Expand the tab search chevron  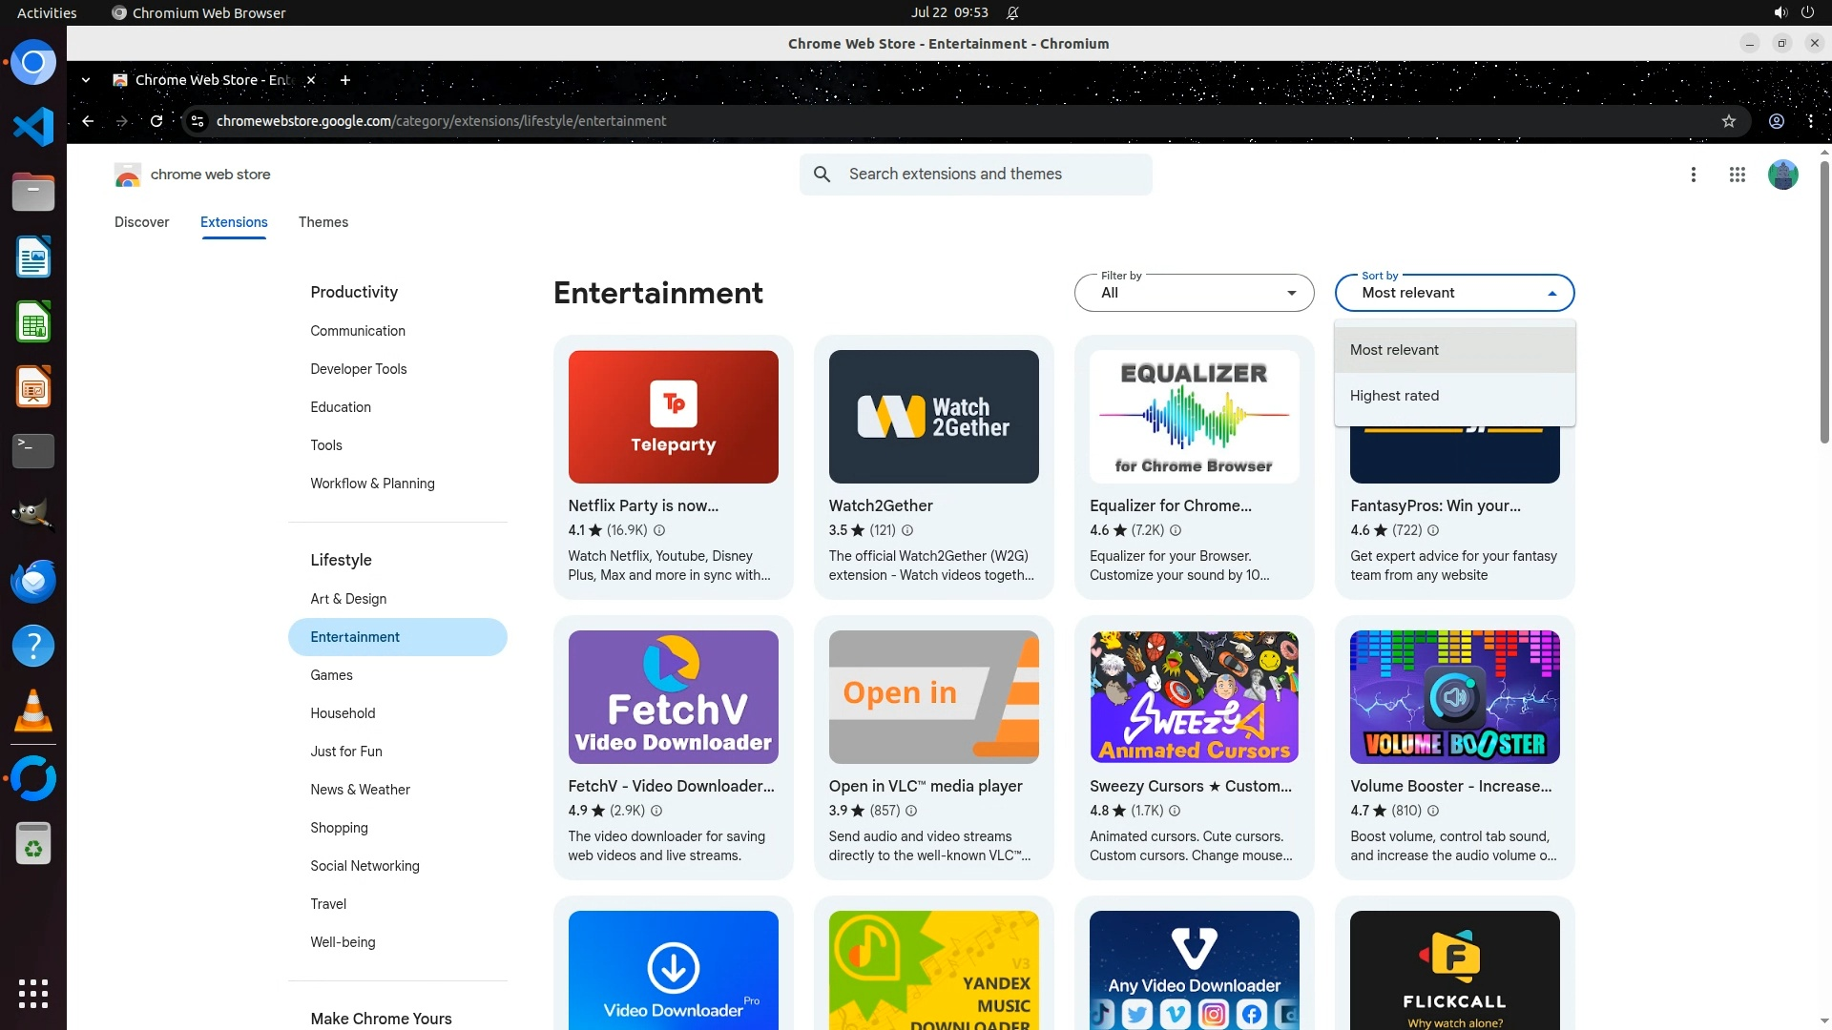pos(86,80)
